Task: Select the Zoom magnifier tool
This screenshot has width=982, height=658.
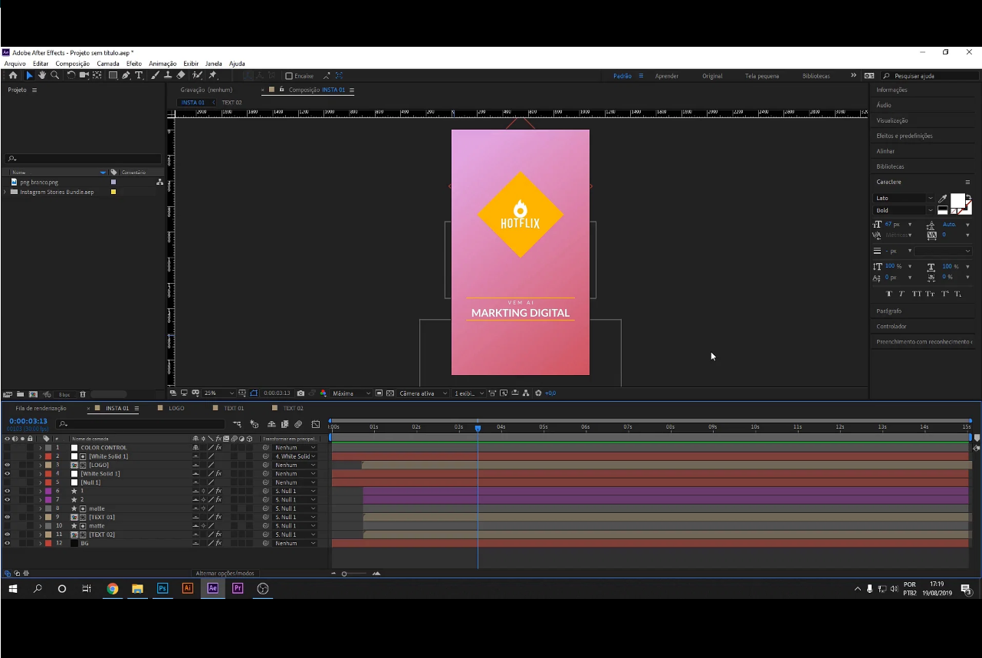Action: [x=54, y=76]
